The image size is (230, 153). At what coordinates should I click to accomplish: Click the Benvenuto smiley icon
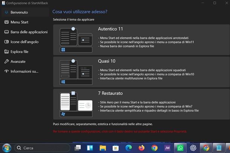tap(6, 12)
